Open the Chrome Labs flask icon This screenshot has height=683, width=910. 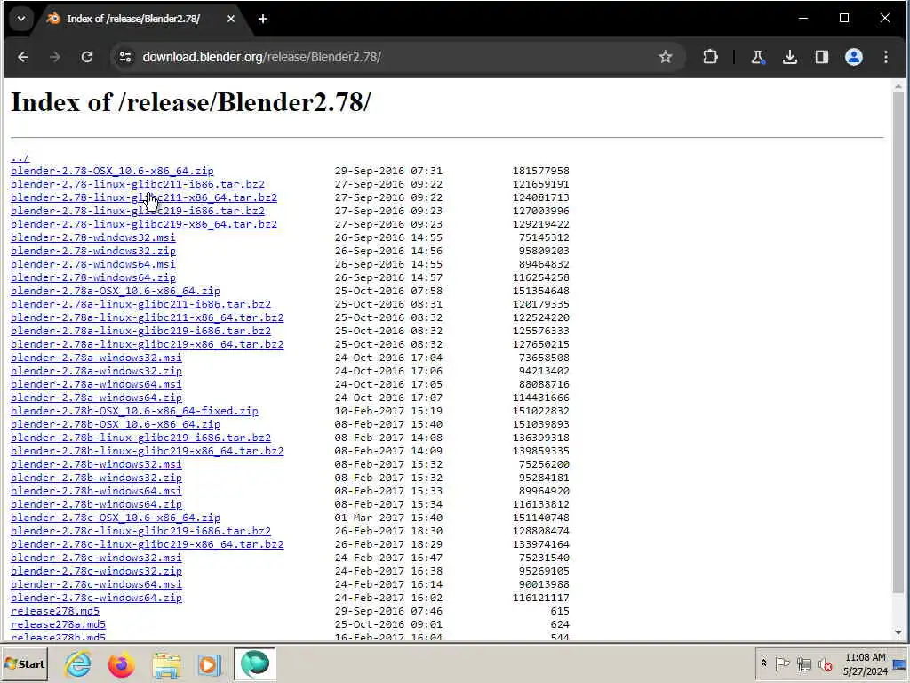point(757,57)
